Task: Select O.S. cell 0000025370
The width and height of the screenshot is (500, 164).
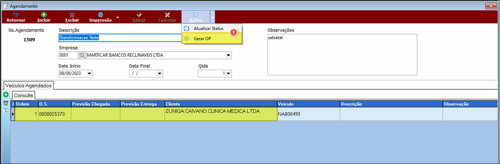Action: click(54, 114)
